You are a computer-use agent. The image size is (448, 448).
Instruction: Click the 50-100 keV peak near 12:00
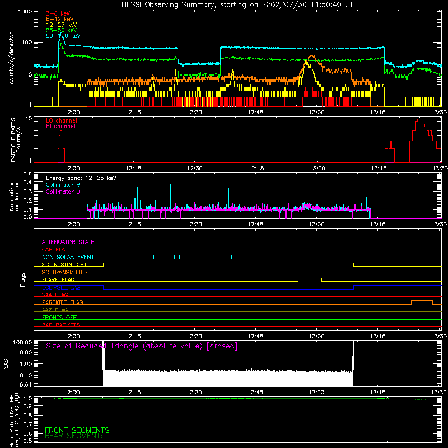tap(62, 34)
